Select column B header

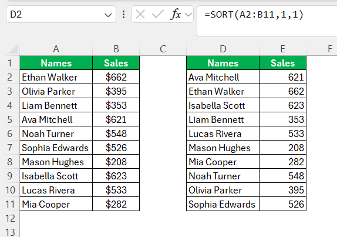coord(116,49)
